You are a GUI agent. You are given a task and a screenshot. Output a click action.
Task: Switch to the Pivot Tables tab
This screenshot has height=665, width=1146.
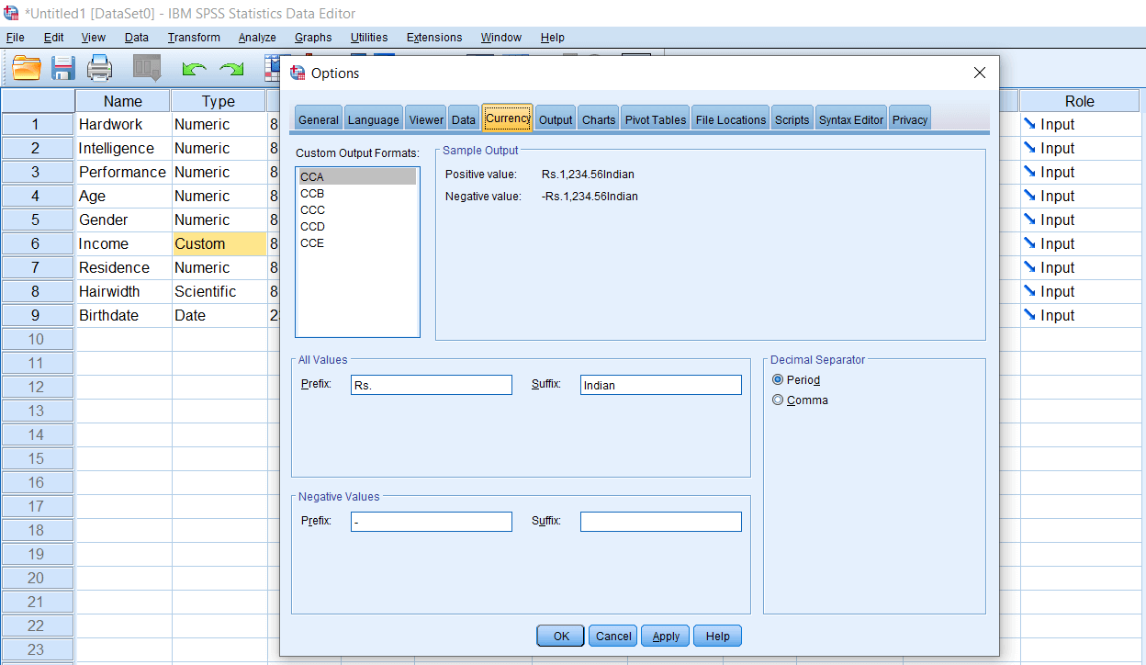(x=656, y=119)
